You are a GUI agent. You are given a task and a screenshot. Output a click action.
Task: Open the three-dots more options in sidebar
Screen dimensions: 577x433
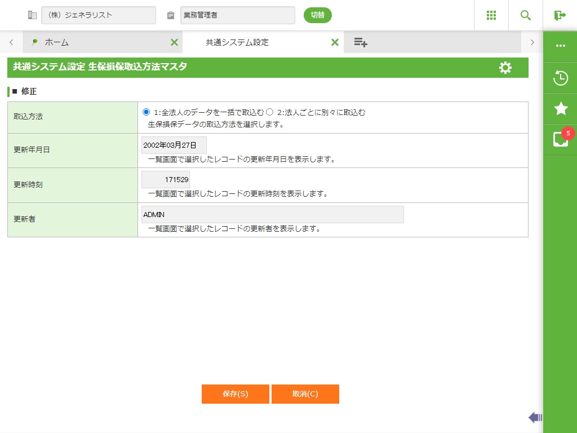pyautogui.click(x=560, y=46)
